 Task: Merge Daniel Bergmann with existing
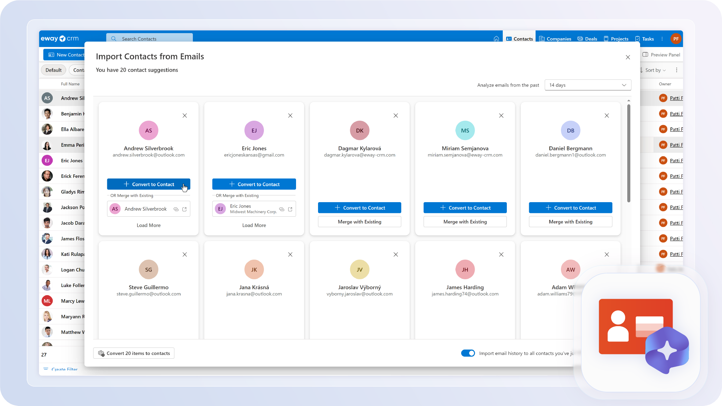click(570, 222)
